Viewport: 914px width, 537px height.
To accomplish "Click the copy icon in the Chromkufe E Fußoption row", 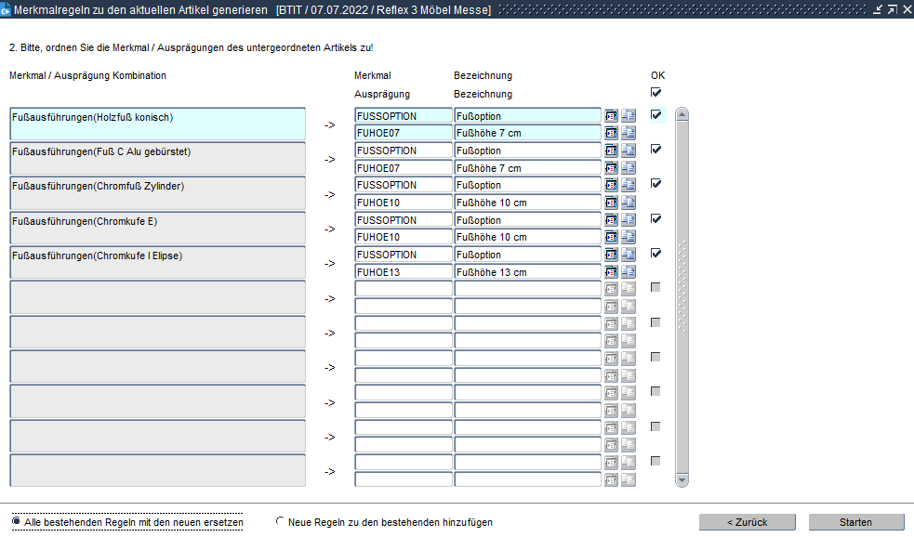I will point(629,220).
